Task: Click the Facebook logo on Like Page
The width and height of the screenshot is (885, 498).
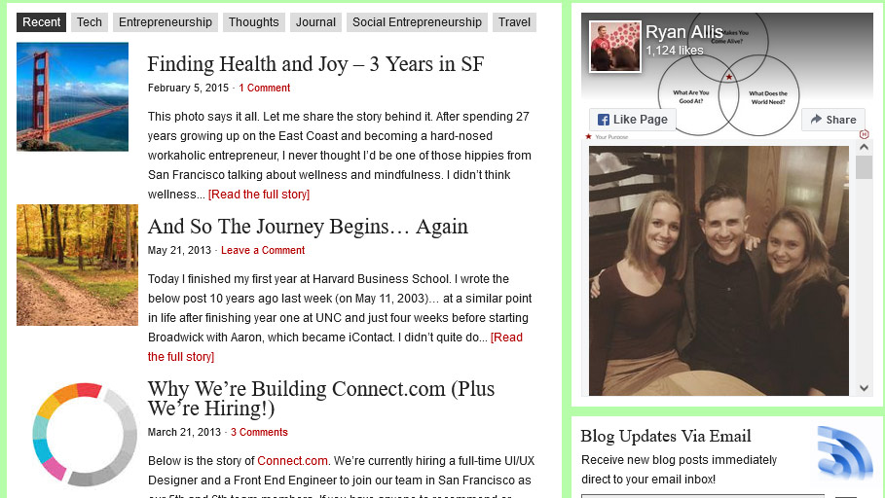Action: 603,120
